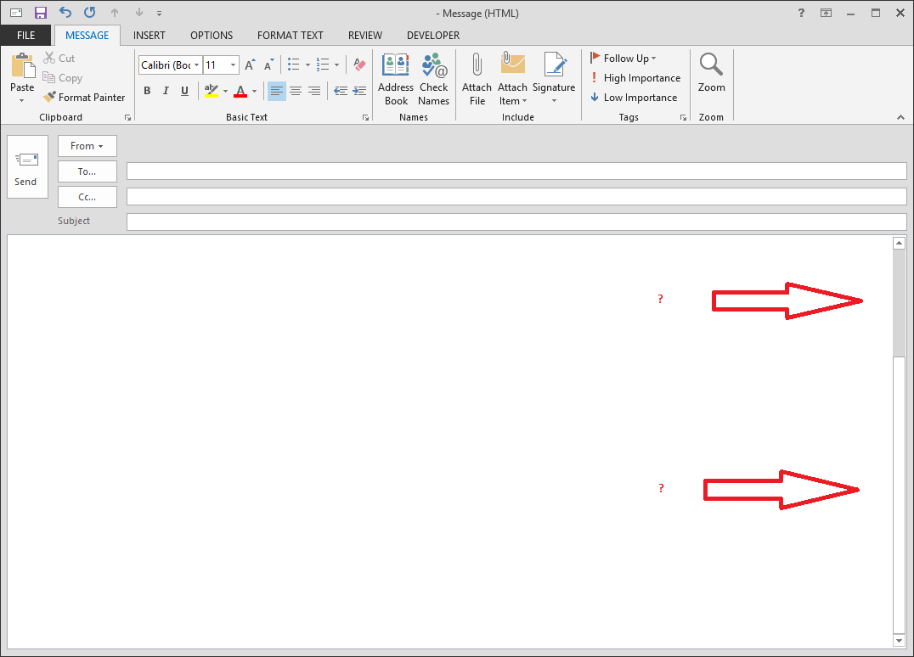Click in the Subject field

[516, 222]
